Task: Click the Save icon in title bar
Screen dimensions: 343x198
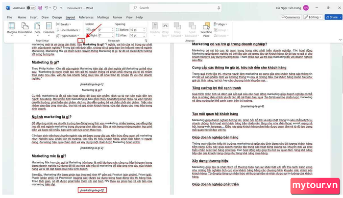Action: pos(40,8)
